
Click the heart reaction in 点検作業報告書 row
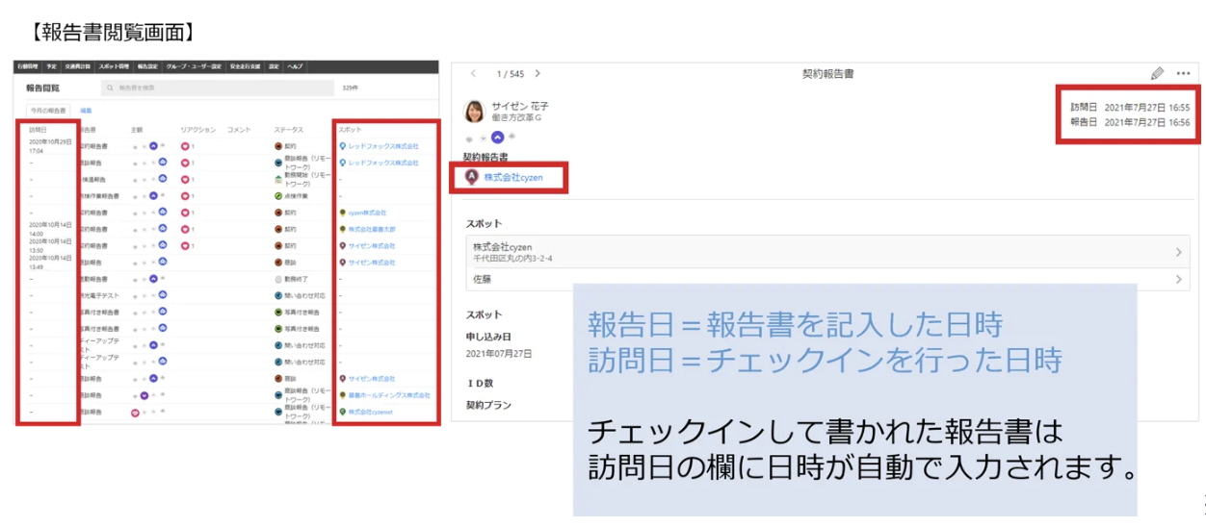point(185,196)
